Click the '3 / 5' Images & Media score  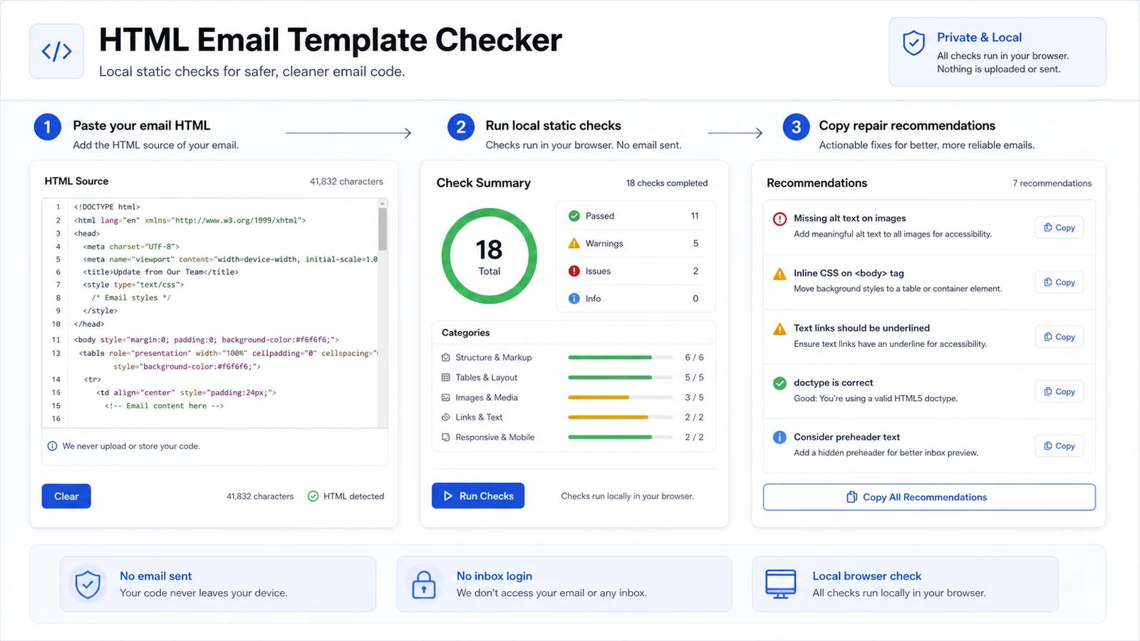click(694, 397)
